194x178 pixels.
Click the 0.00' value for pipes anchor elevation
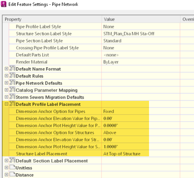click(108, 119)
